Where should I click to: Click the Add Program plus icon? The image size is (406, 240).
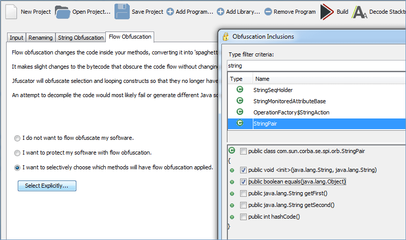[170, 12]
